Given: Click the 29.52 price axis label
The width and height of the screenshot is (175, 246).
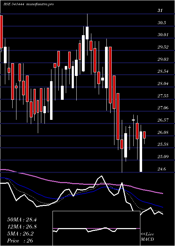Looking at the screenshot, I should 163,47.
